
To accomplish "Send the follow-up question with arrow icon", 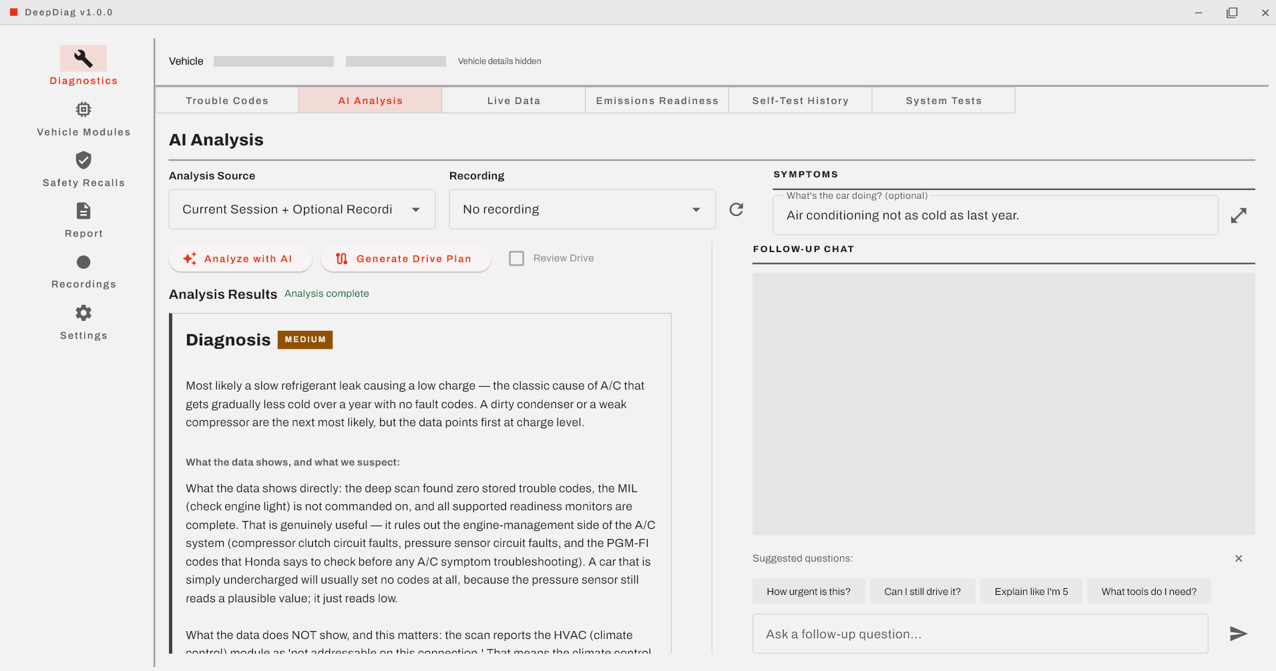I will 1239,634.
